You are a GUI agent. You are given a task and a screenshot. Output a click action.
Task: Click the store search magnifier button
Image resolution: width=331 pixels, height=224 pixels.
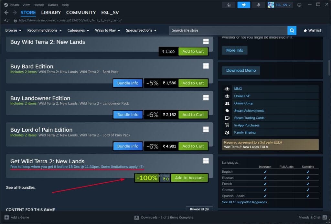[x=292, y=30]
